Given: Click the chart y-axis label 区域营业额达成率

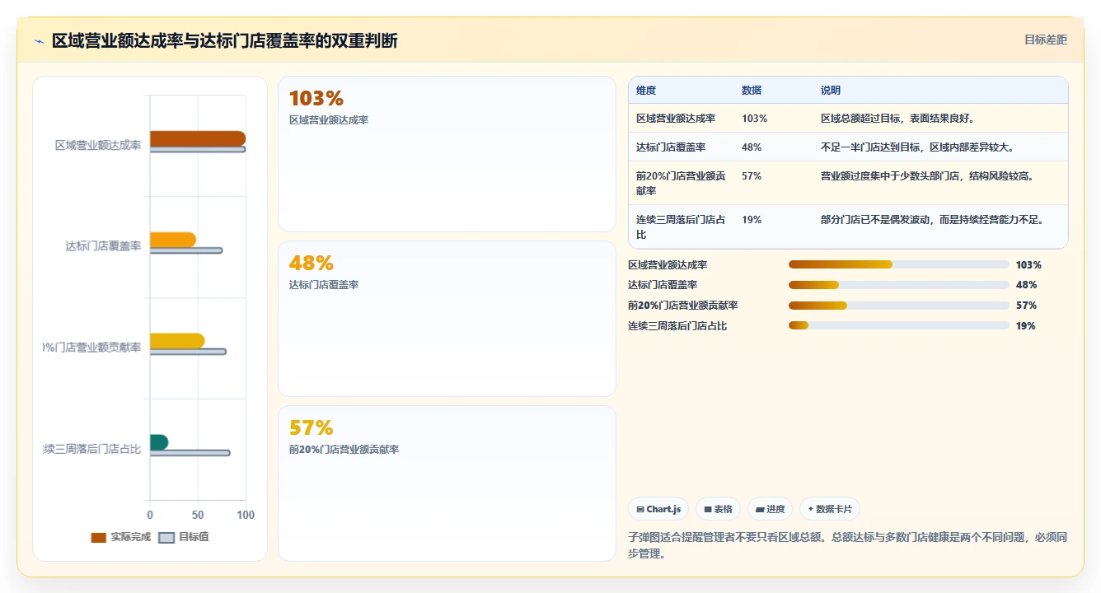Looking at the screenshot, I should 98,145.
